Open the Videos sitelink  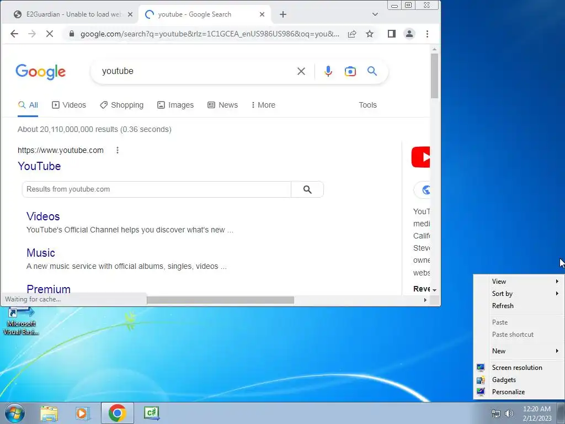[43, 216]
